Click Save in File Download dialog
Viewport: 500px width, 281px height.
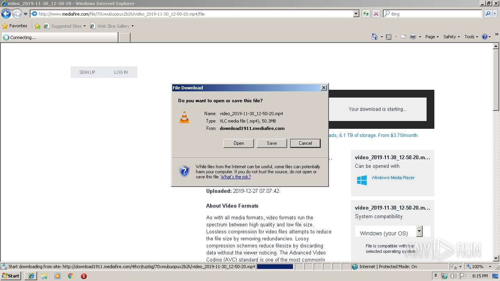(272, 143)
